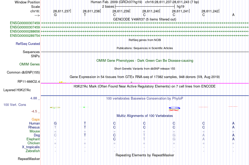Click the 28,611,237 position marker
The image size is (249, 165).
click(x=62, y=11)
